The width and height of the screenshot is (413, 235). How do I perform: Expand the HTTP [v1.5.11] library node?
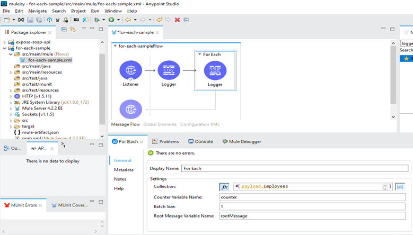click(x=11, y=96)
